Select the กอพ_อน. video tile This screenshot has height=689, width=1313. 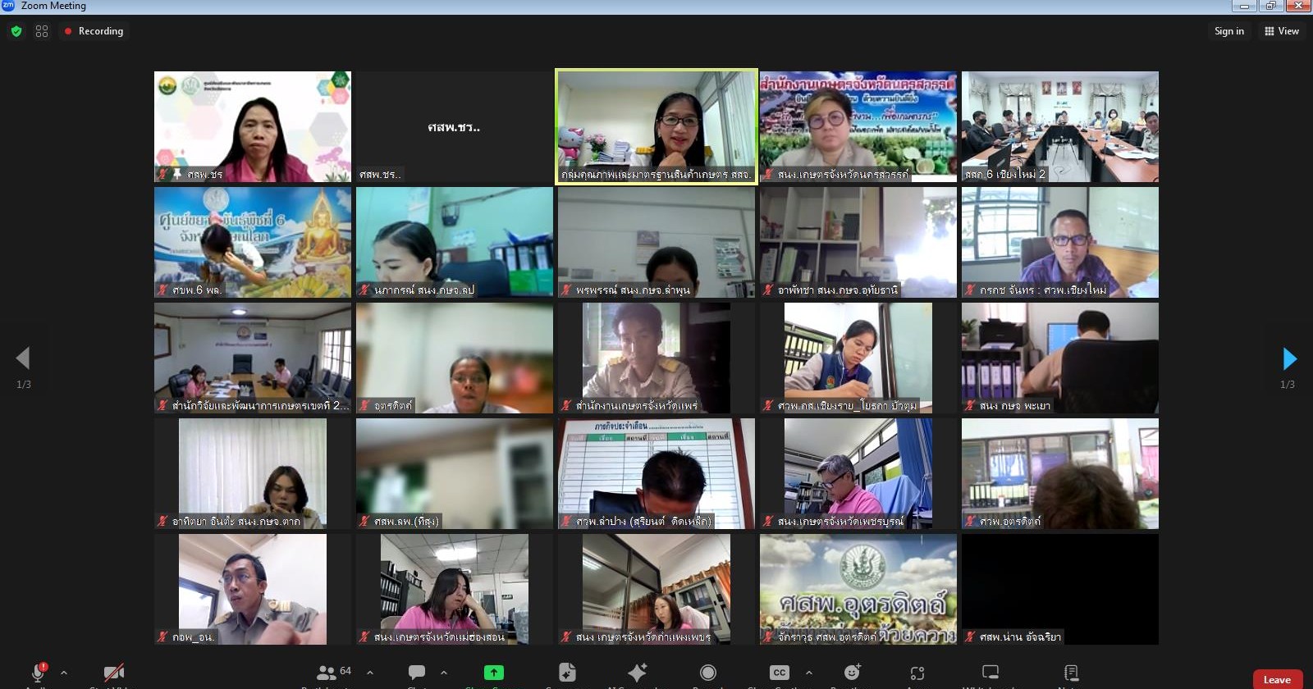253,589
